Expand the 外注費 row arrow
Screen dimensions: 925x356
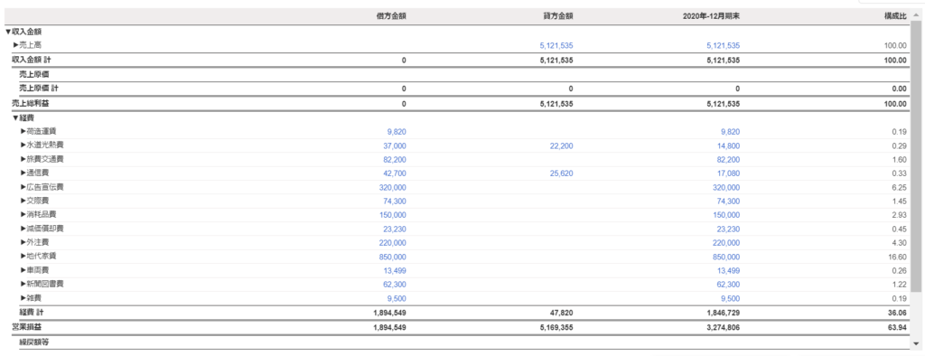click(23, 242)
